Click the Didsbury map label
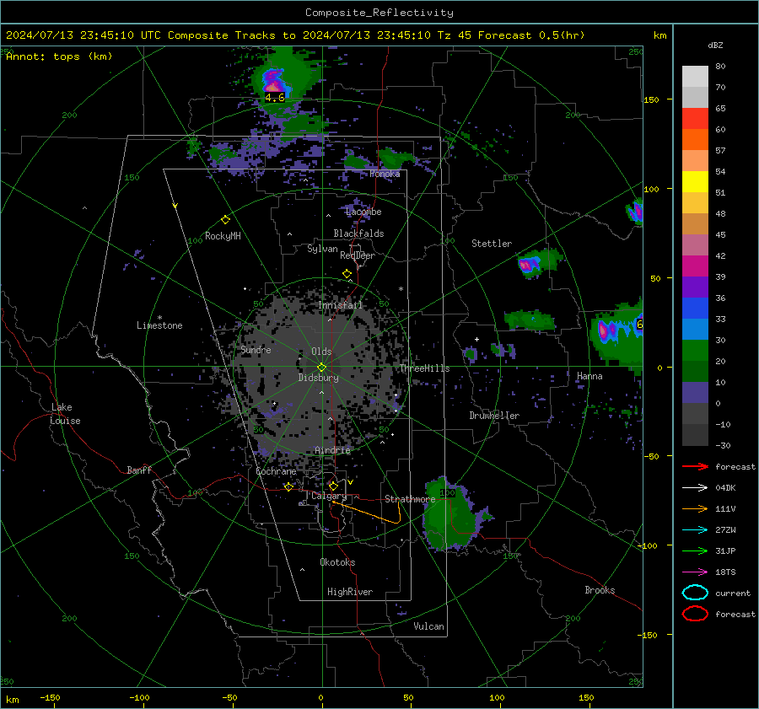Image resolution: width=759 pixels, height=709 pixels. coord(318,378)
